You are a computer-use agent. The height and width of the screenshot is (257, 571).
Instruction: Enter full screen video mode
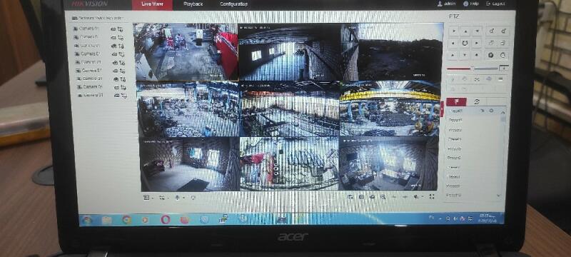(x=432, y=196)
